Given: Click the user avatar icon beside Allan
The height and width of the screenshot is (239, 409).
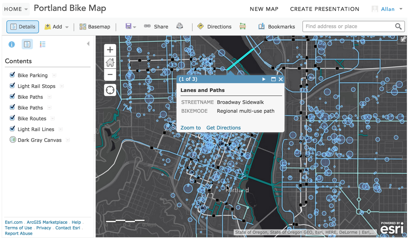Looking at the screenshot, I should click(x=375, y=9).
